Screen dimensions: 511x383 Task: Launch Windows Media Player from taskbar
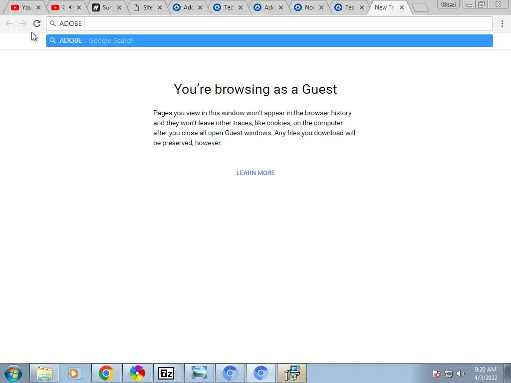[x=75, y=373]
